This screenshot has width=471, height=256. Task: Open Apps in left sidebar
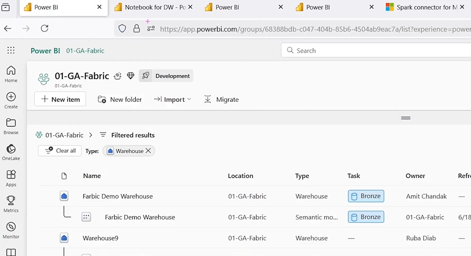11,178
